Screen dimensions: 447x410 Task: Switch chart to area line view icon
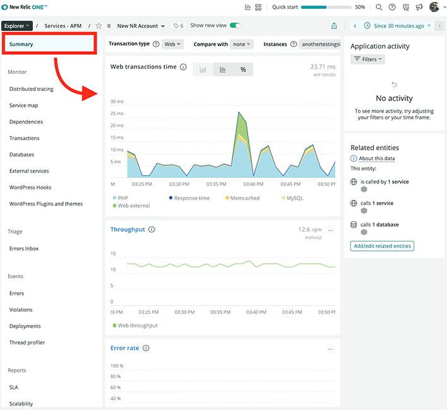pyautogui.click(x=203, y=69)
